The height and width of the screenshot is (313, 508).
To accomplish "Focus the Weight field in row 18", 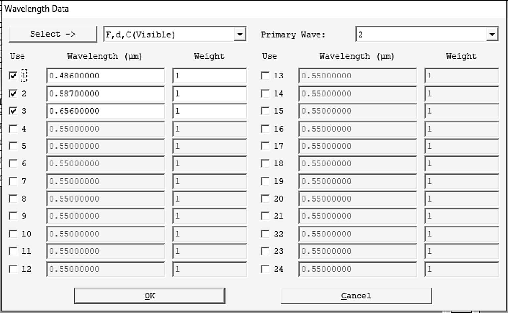I will point(462,164).
